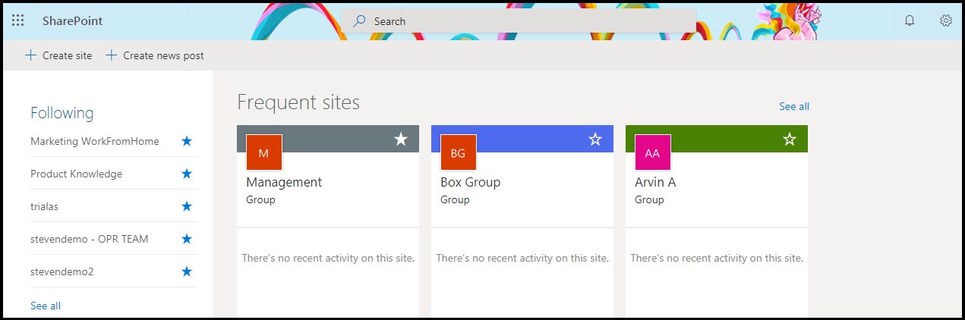Open the app launcher waffle icon
Screen dimensions: 965x320
[x=17, y=20]
